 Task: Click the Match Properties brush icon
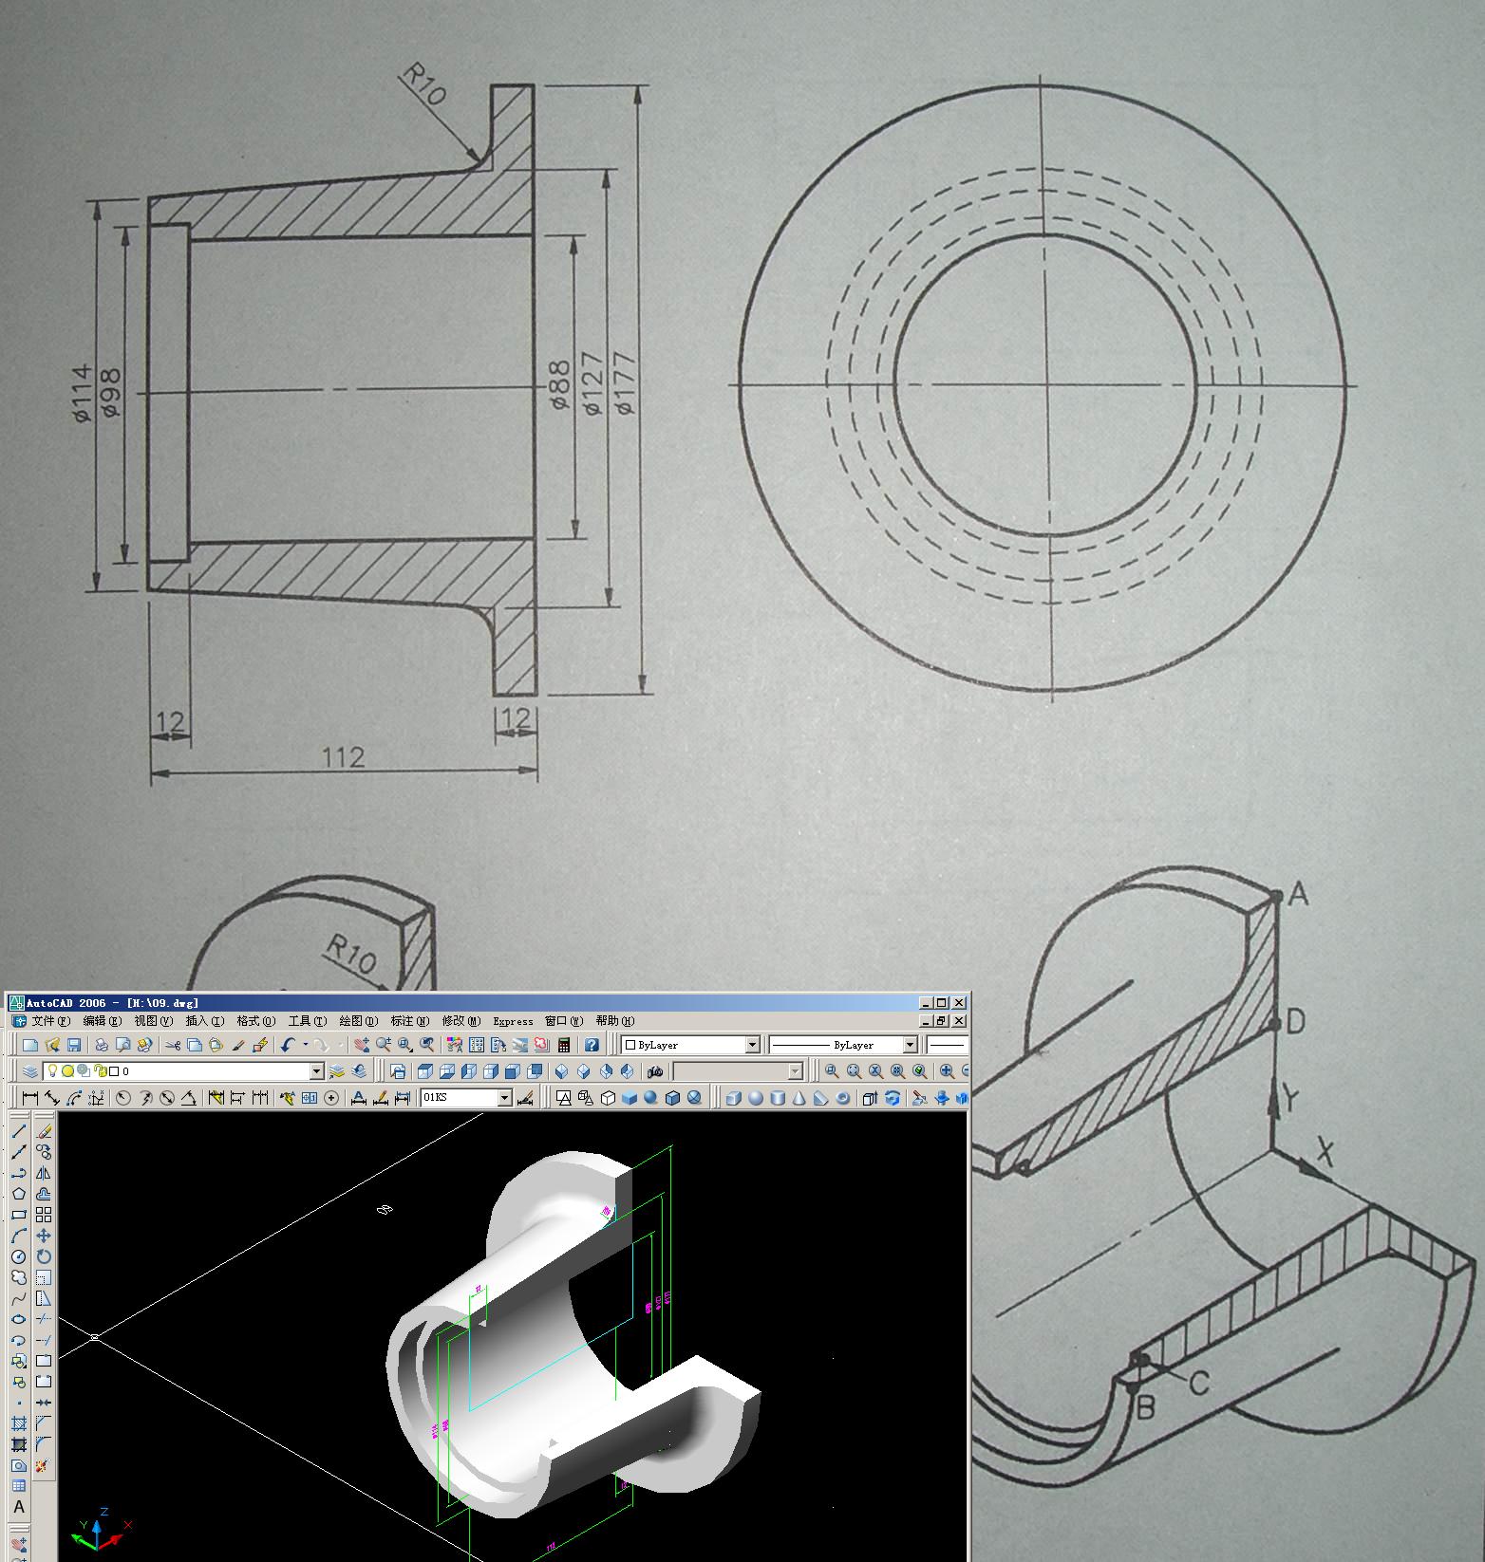coord(238,1045)
